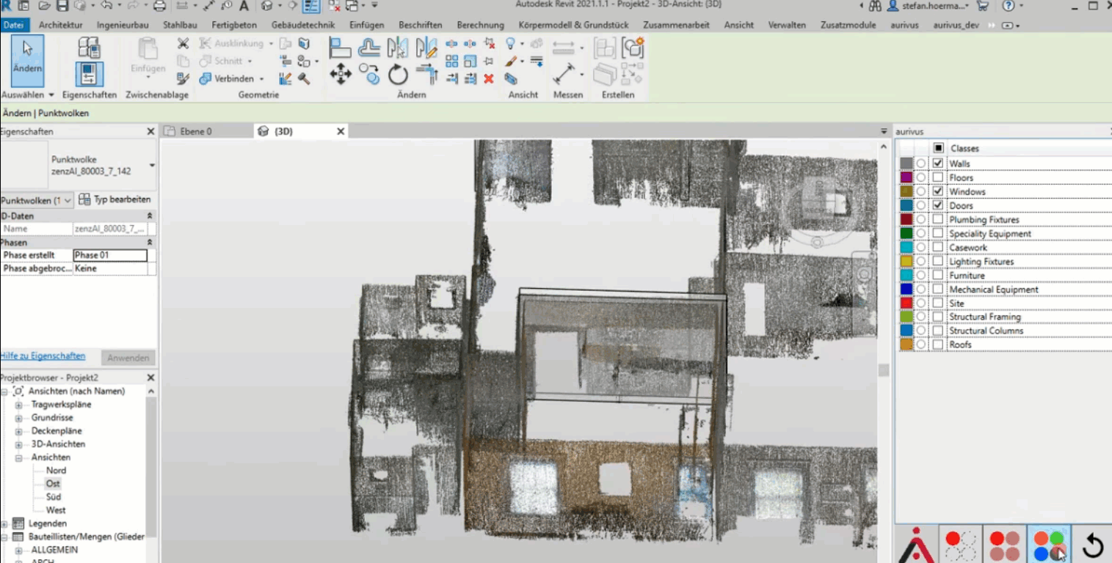Expand the Grundrisse tree node

pos(19,418)
